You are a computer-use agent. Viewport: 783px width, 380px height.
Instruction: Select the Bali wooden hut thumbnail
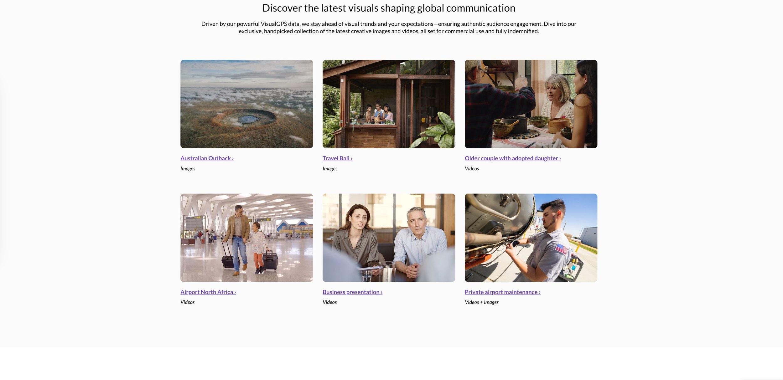click(x=389, y=104)
